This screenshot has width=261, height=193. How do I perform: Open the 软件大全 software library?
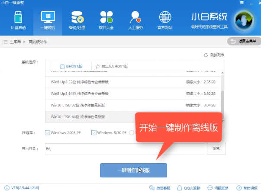106,21
